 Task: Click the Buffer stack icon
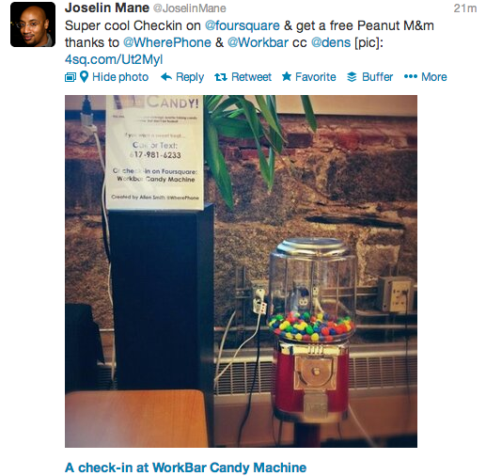coord(352,77)
